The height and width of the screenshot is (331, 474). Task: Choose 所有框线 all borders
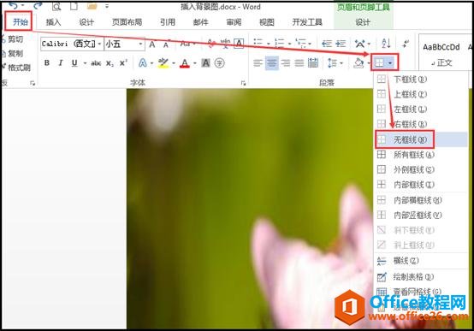(420, 155)
